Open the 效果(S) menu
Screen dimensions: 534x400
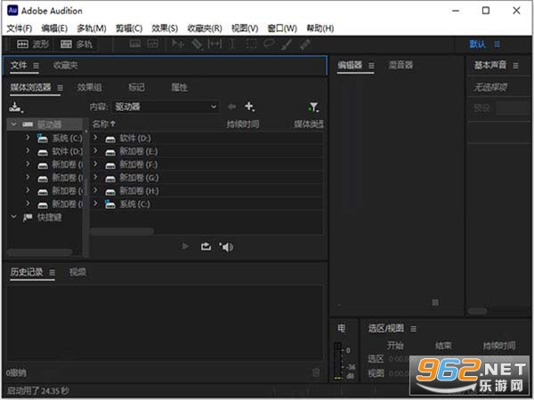tap(165, 28)
